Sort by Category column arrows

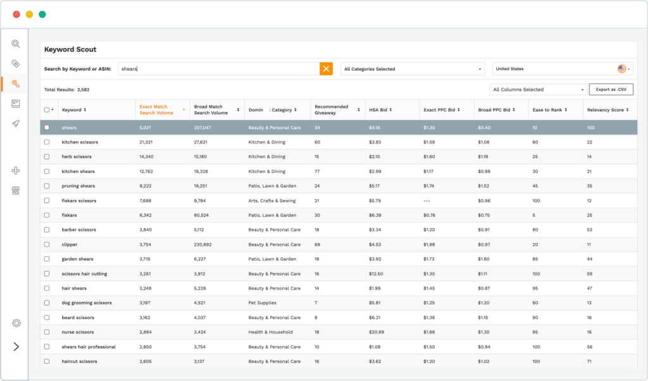tap(296, 110)
